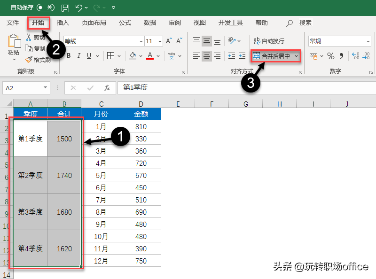Click the red font color swatch
Screen dimensions: 376x279
tap(150, 56)
